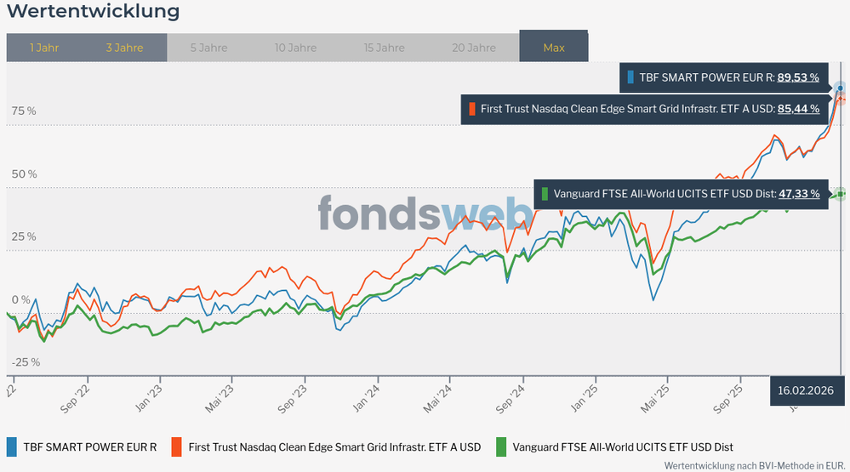Click the blue TBF SMART POWER legend swatch
850x472 pixels.
pos(12,447)
